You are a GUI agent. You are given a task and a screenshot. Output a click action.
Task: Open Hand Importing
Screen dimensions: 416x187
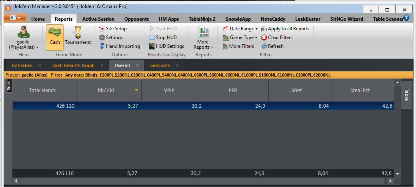pos(119,46)
